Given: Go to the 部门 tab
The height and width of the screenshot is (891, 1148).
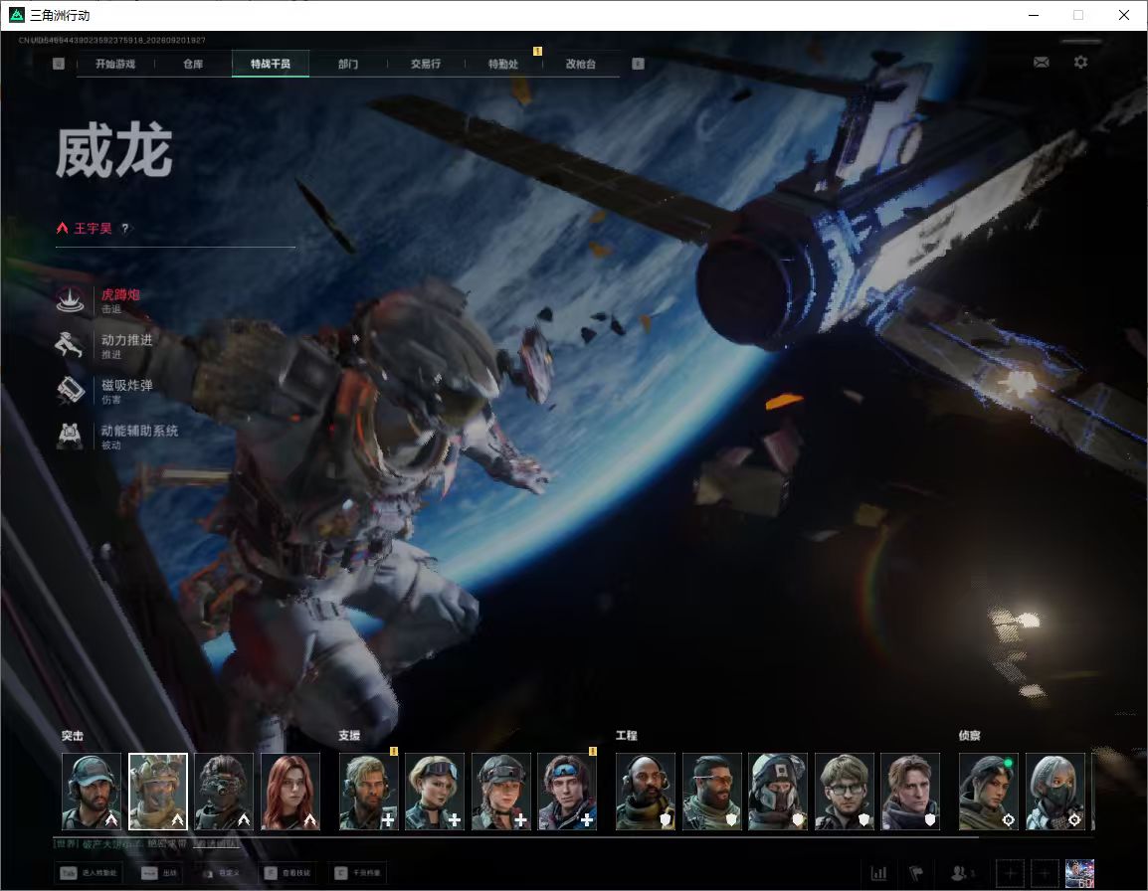Looking at the screenshot, I should coord(348,64).
